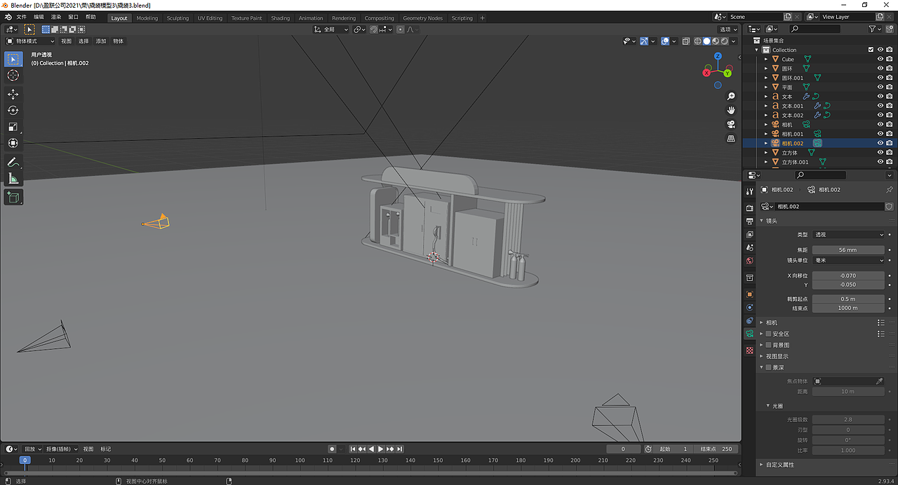Open the Object Data camera properties tab
The image size is (898, 485).
750,334
